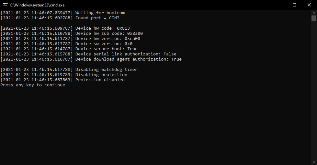Screen dimensions: 317x165
Task: Maximize the command prompt window
Action: pyautogui.click(x=294, y=5)
